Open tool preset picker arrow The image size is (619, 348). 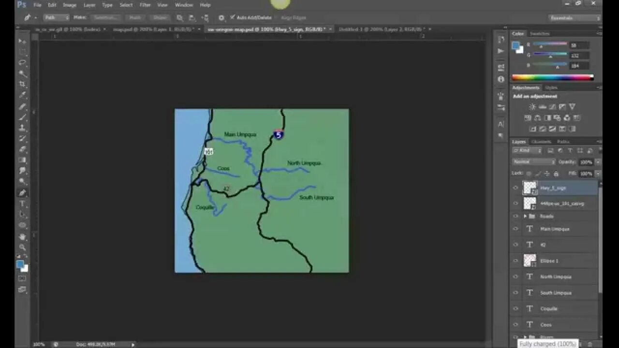(36, 17)
